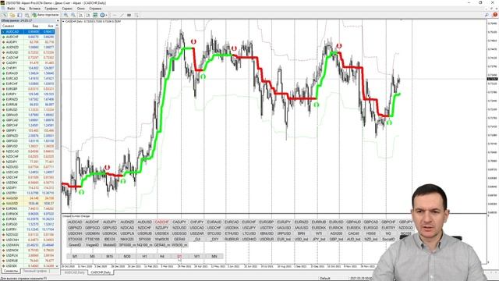Click the CADCHF symbol changer button

coord(161,222)
